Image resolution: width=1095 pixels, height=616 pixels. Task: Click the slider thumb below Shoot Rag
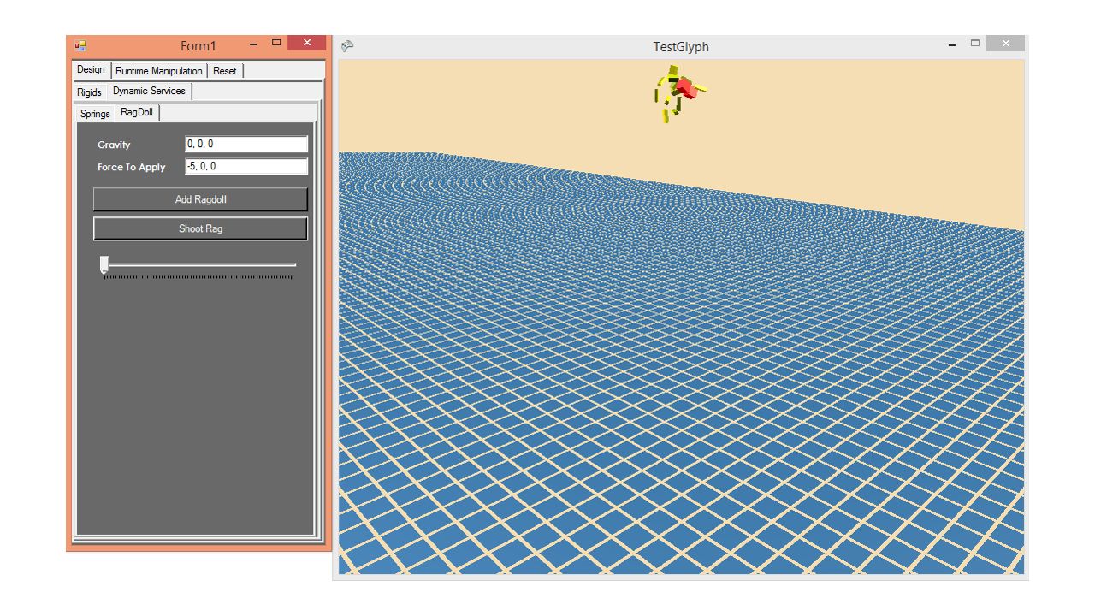[105, 265]
